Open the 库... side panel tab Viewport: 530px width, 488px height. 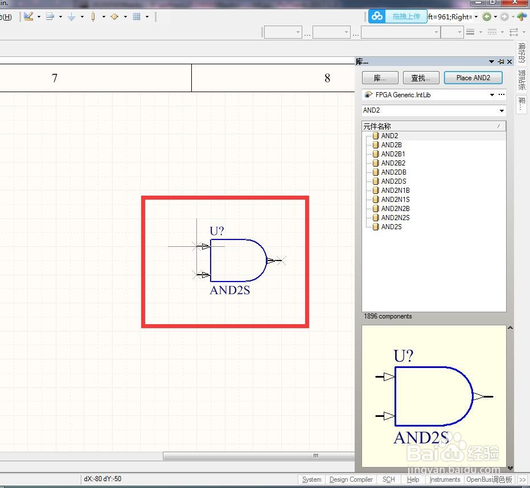coord(521,104)
